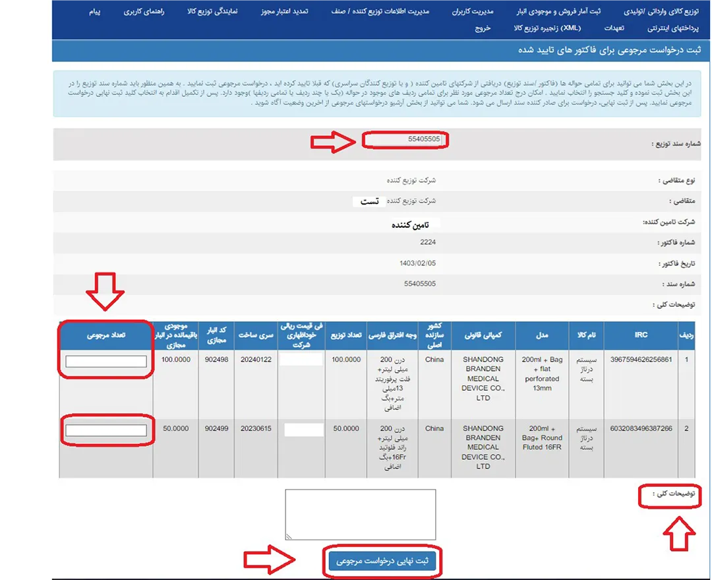
Task: Open راهنمای کاربری menu item
Action: (144, 12)
